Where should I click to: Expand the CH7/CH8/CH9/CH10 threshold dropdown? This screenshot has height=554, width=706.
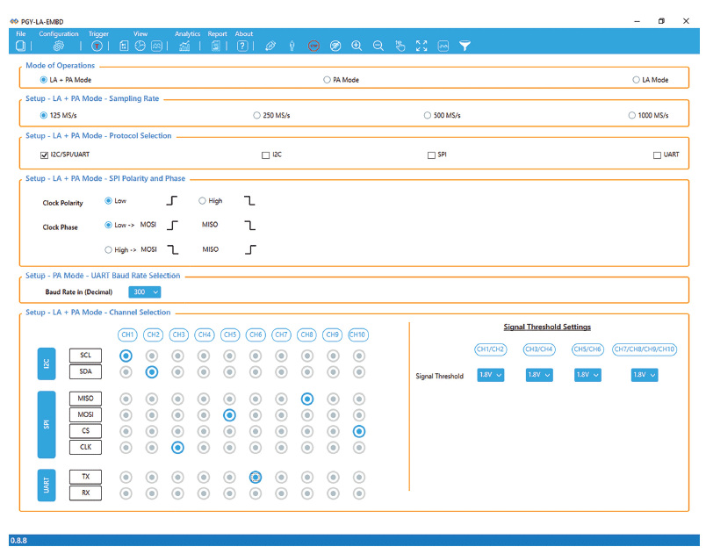point(644,375)
